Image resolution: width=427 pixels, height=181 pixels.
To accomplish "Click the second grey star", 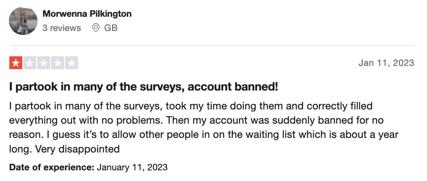I will click(x=30, y=63).
